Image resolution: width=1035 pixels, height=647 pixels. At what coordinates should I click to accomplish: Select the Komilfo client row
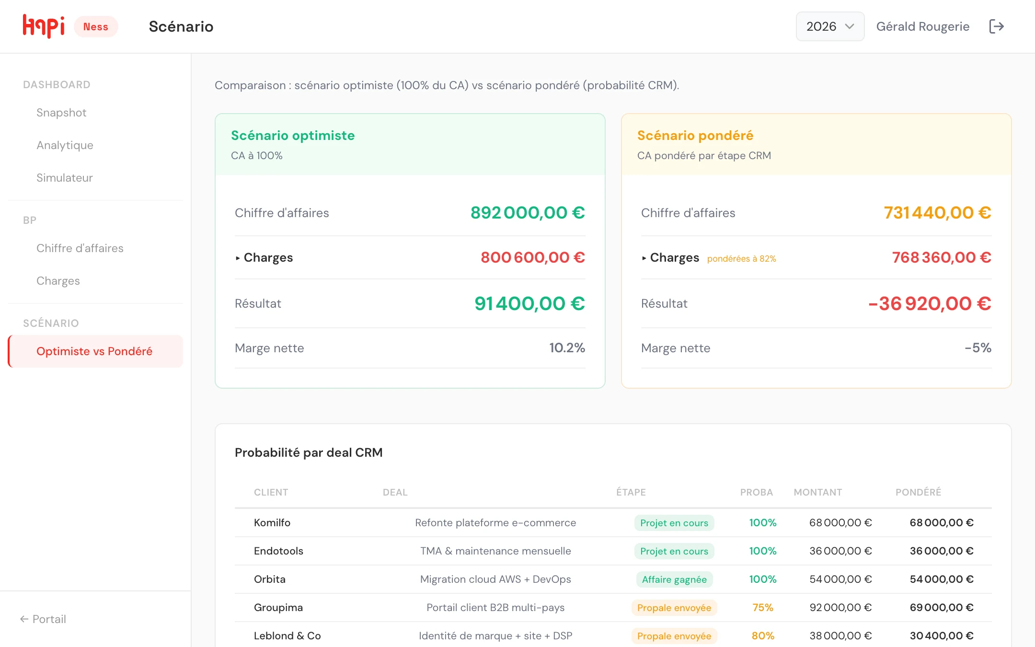(613, 523)
